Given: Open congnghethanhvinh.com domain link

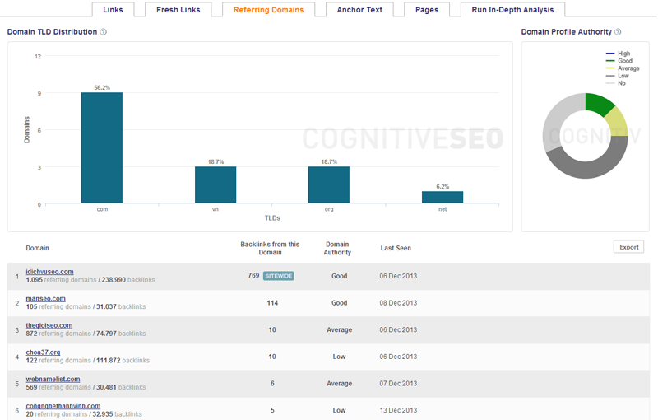Looking at the screenshot, I should tap(63, 406).
